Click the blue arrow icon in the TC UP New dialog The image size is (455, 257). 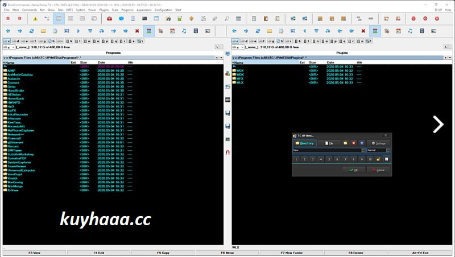click(x=362, y=143)
